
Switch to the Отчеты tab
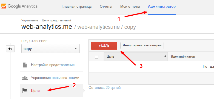[x=106, y=6]
